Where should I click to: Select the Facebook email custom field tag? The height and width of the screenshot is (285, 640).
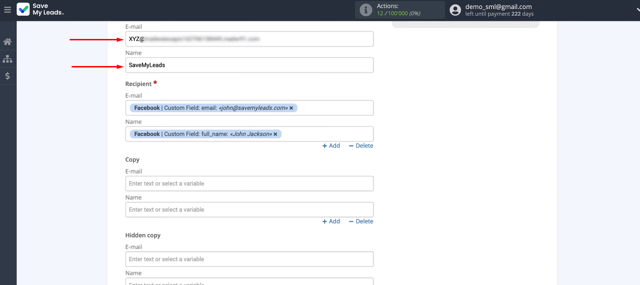[x=214, y=108]
